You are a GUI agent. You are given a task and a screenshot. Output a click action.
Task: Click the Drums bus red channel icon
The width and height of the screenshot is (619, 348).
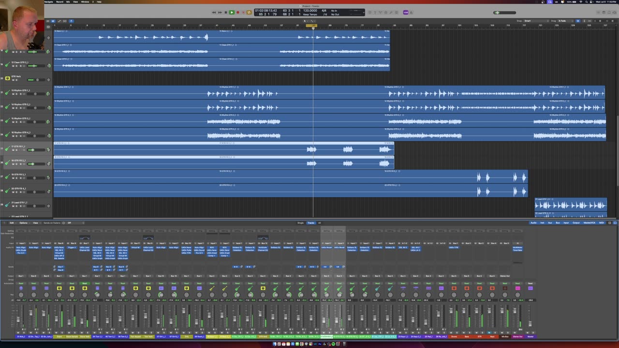[454, 288]
